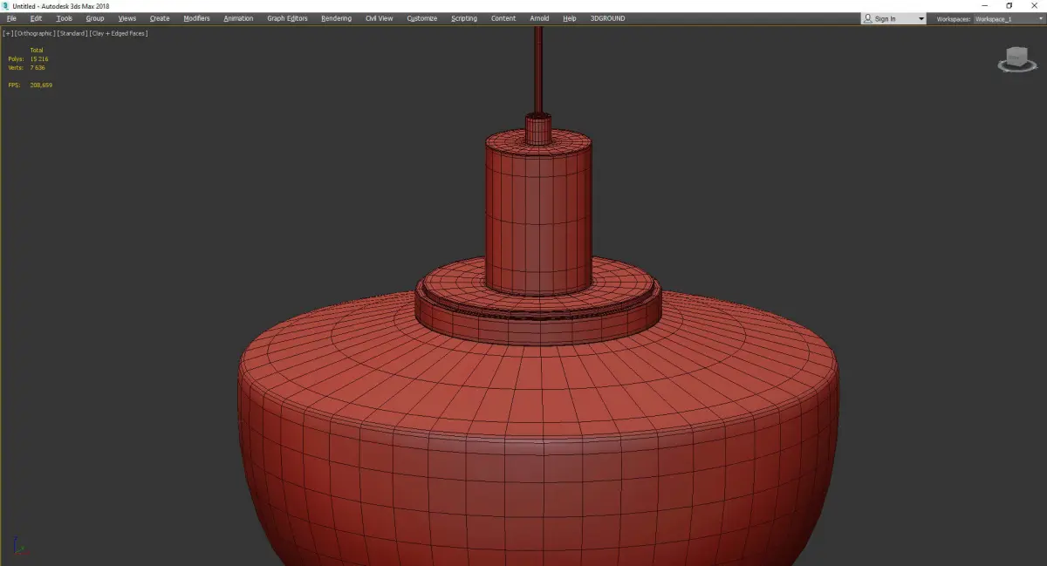Viewport: 1047px width, 566px height.
Task: Open the viewport [+] general menu
Action: tap(8, 33)
